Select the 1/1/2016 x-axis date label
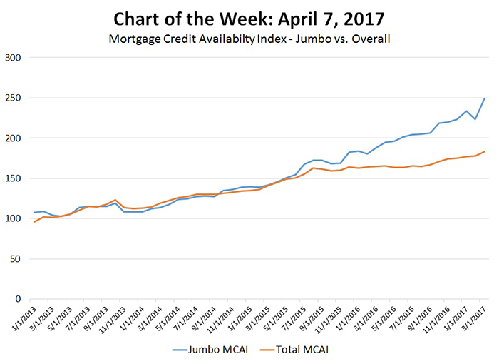The width and height of the screenshot is (499, 364). [x=349, y=317]
